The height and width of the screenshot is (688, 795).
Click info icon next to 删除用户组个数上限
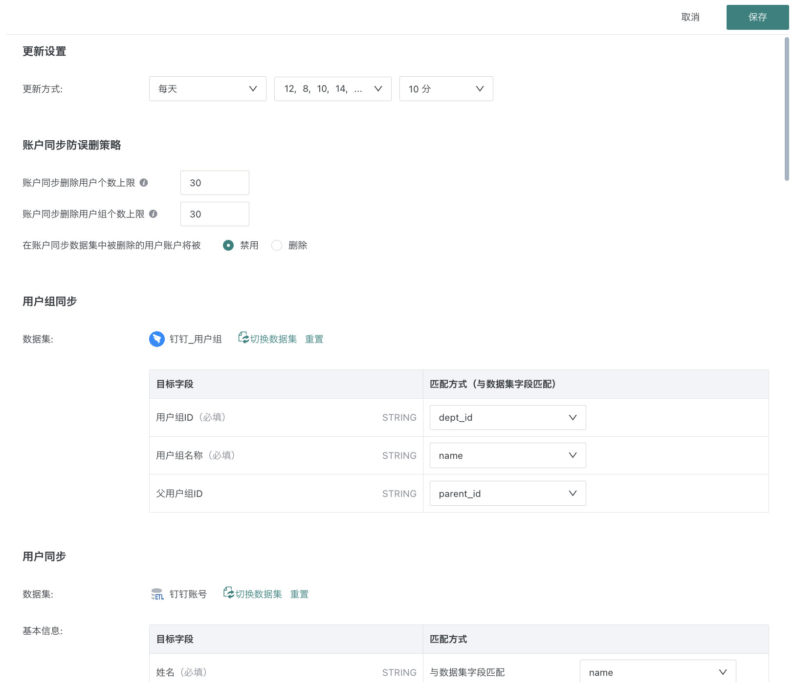[153, 214]
